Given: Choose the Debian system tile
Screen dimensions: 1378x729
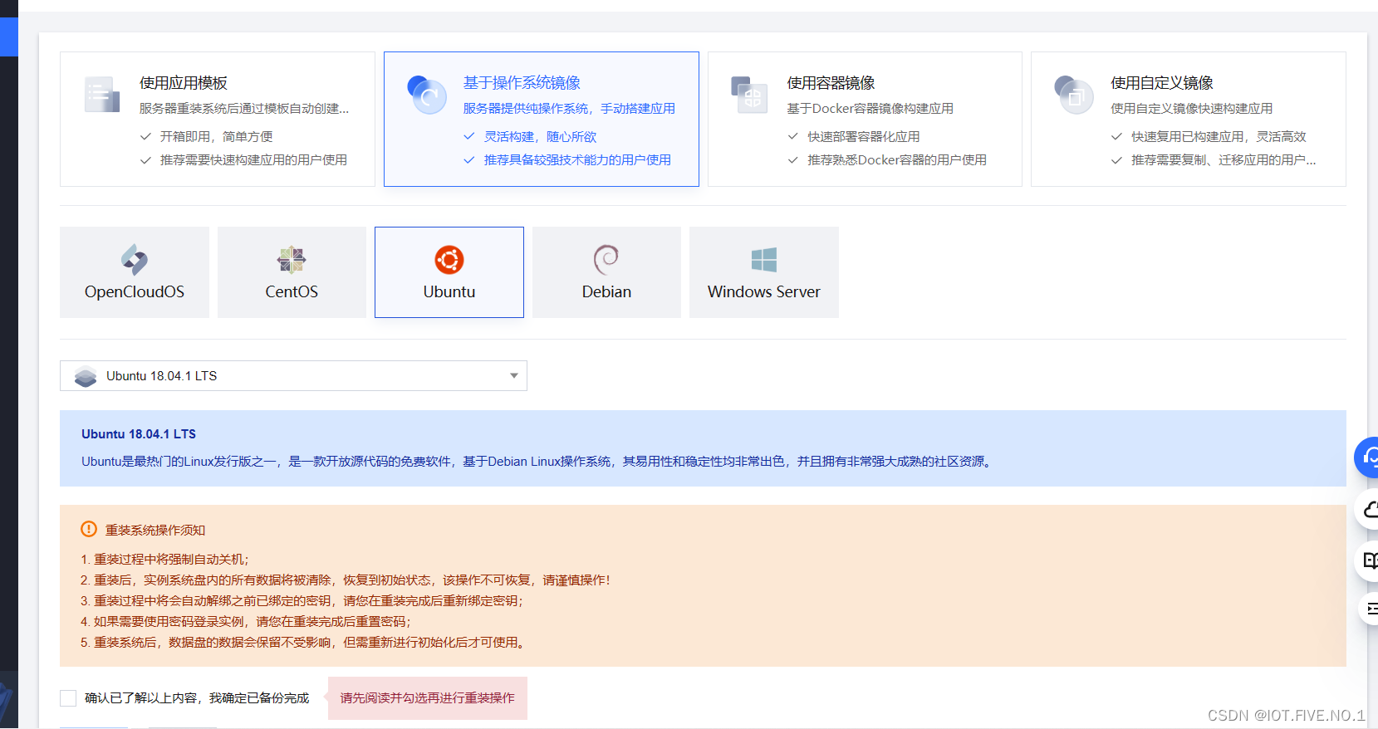Looking at the screenshot, I should pos(606,272).
